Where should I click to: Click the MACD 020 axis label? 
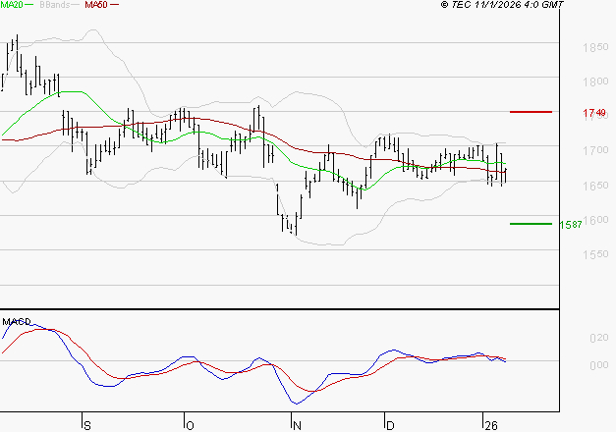(599, 338)
